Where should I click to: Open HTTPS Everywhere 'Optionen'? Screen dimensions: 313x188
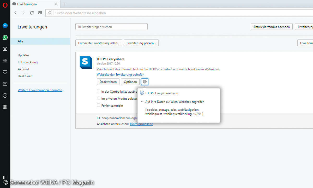130,82
